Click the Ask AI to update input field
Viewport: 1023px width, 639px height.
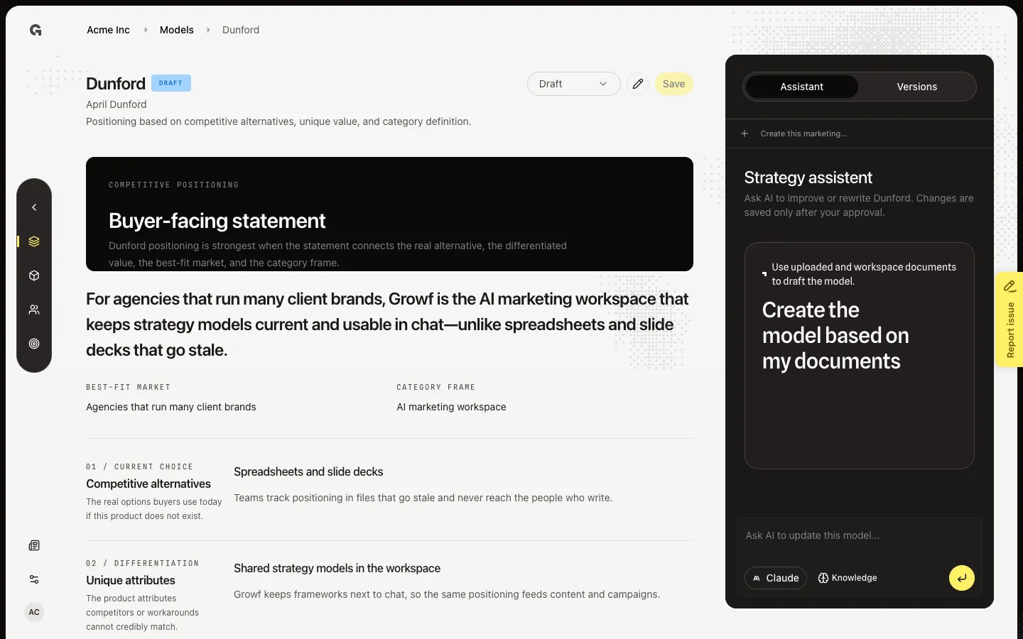tap(859, 536)
